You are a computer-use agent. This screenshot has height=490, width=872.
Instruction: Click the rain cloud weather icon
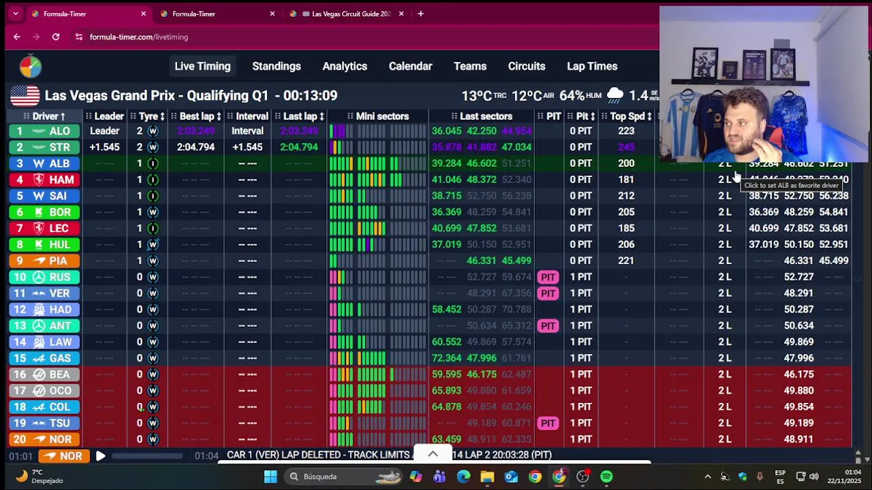614,95
